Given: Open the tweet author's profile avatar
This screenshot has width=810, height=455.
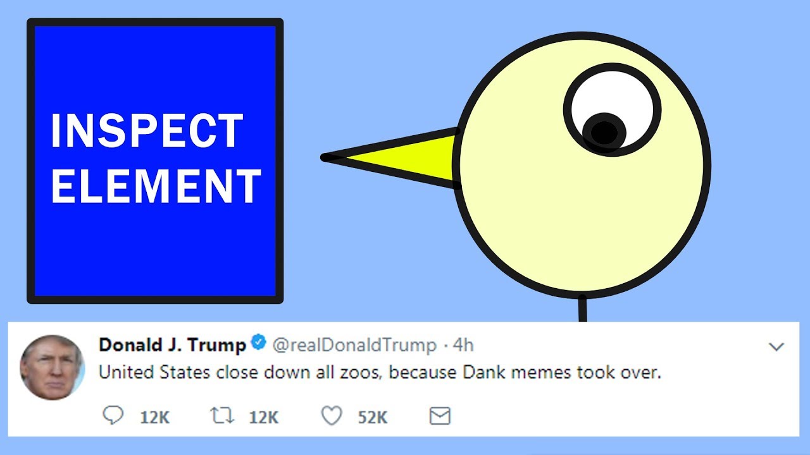Looking at the screenshot, I should [52, 367].
